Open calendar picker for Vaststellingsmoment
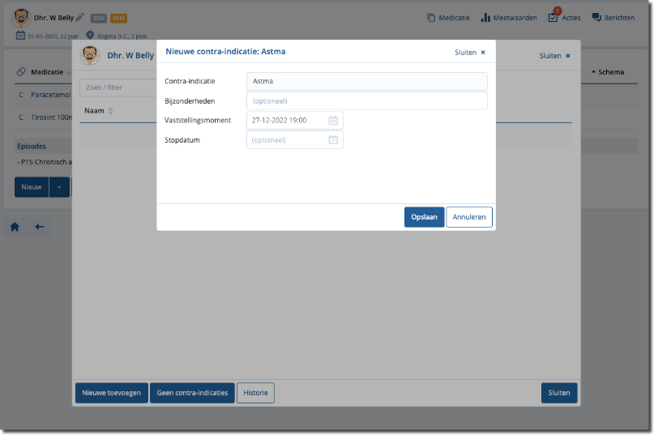 point(333,121)
